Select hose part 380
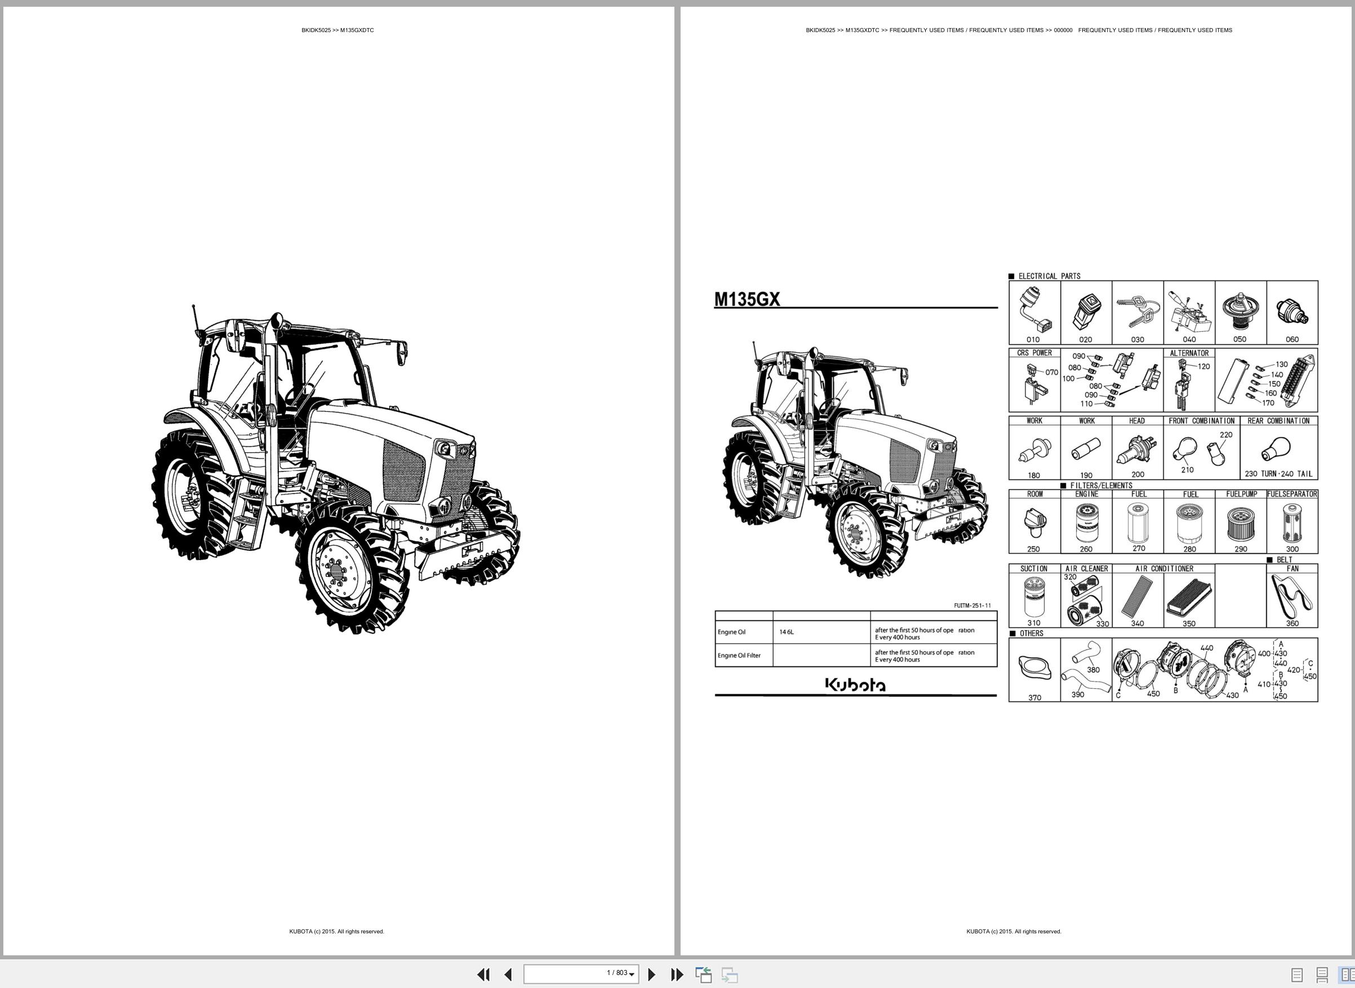 (x=1086, y=653)
